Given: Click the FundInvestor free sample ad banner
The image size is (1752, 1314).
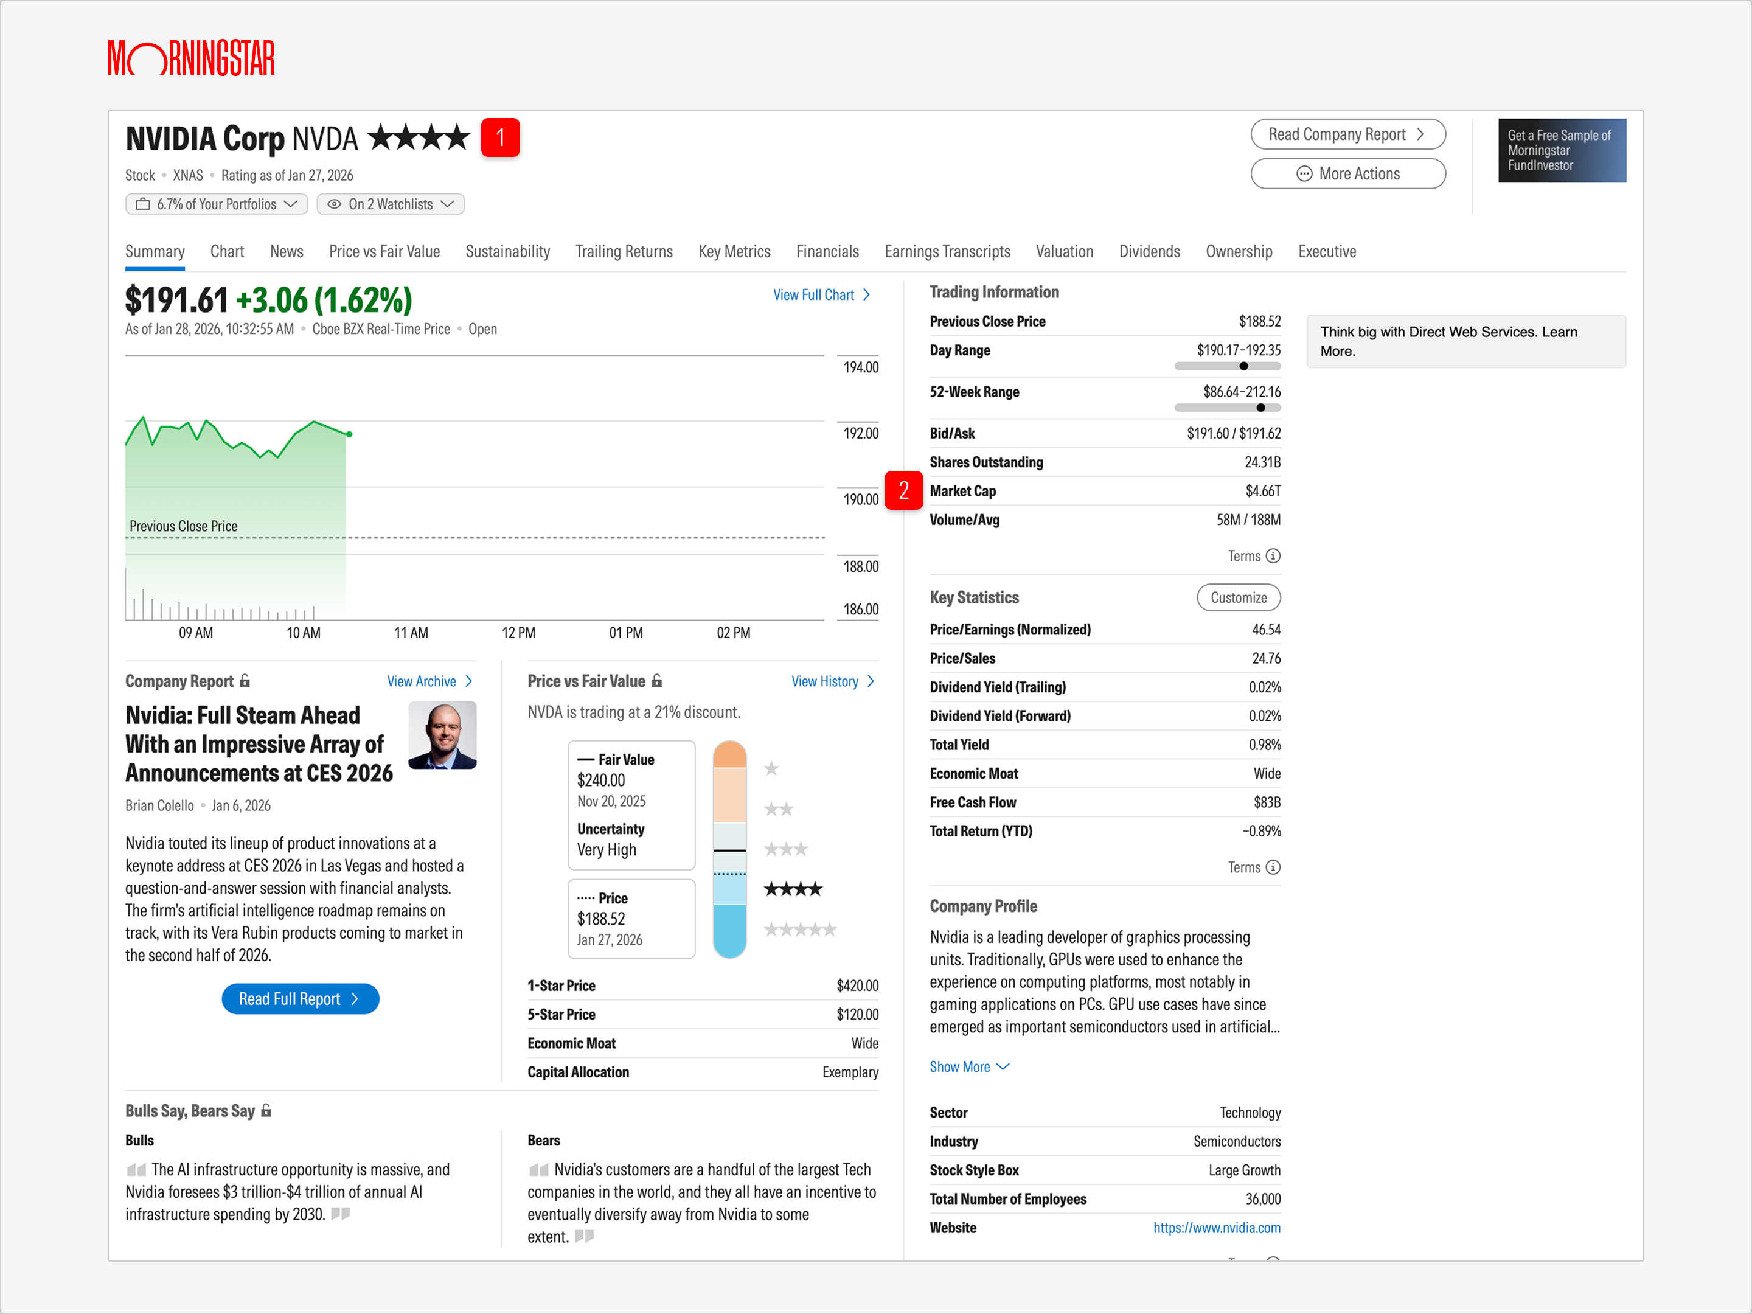Looking at the screenshot, I should (x=1562, y=150).
